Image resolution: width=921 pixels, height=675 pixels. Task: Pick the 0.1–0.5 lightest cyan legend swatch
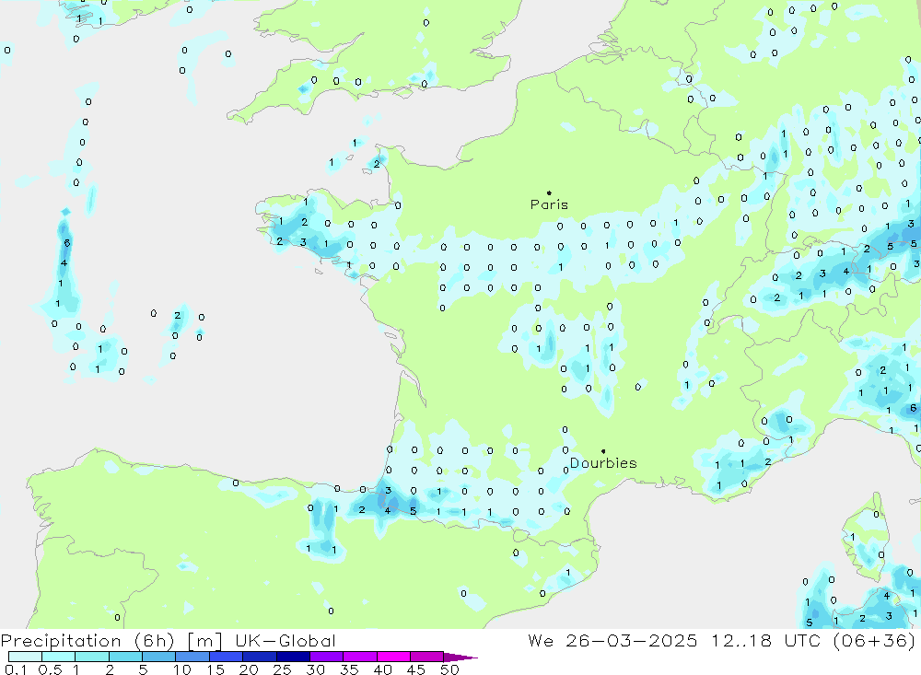pyautogui.click(x=25, y=657)
